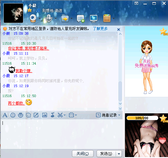168x158 pixels.
Task: Click the red message 我勒个擦
Action: pyautogui.click(x=24, y=71)
